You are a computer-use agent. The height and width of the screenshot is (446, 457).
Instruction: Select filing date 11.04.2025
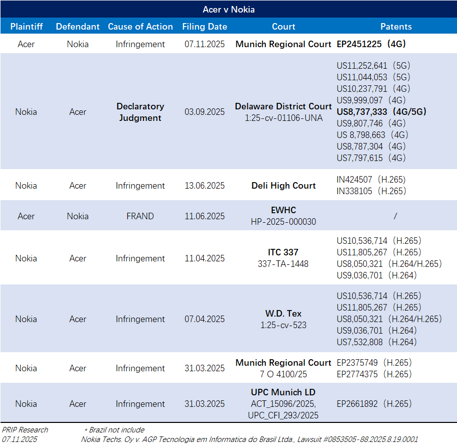click(204, 258)
